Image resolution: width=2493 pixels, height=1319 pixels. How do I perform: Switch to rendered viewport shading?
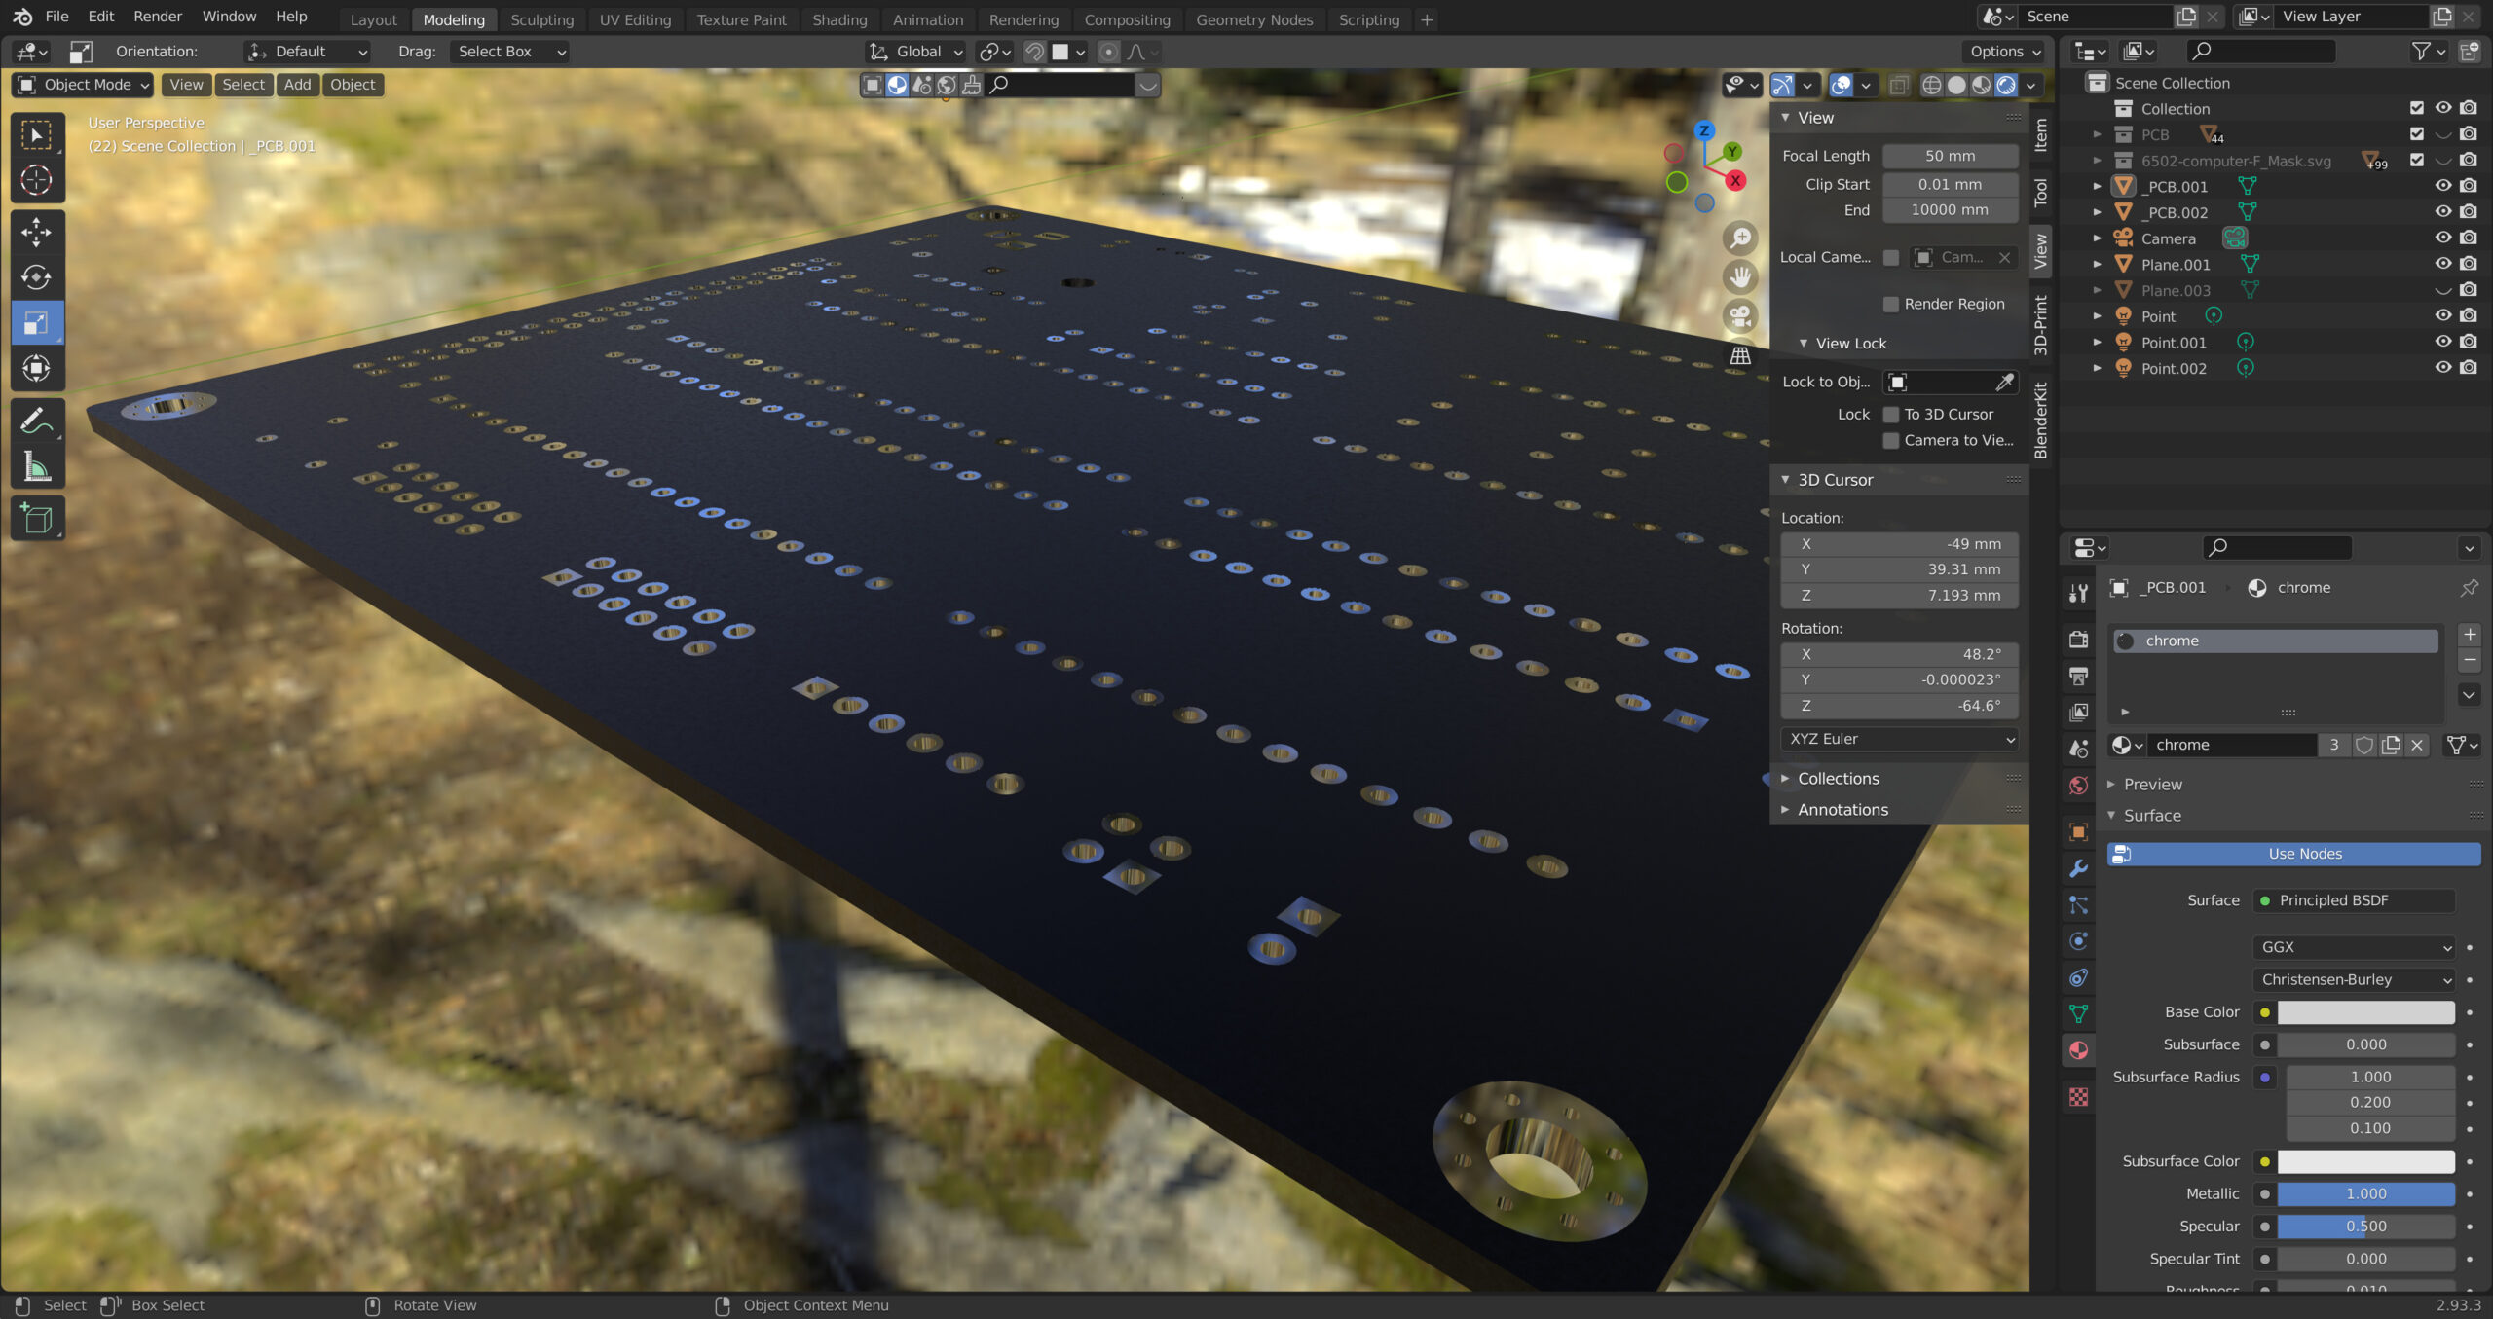(2006, 86)
